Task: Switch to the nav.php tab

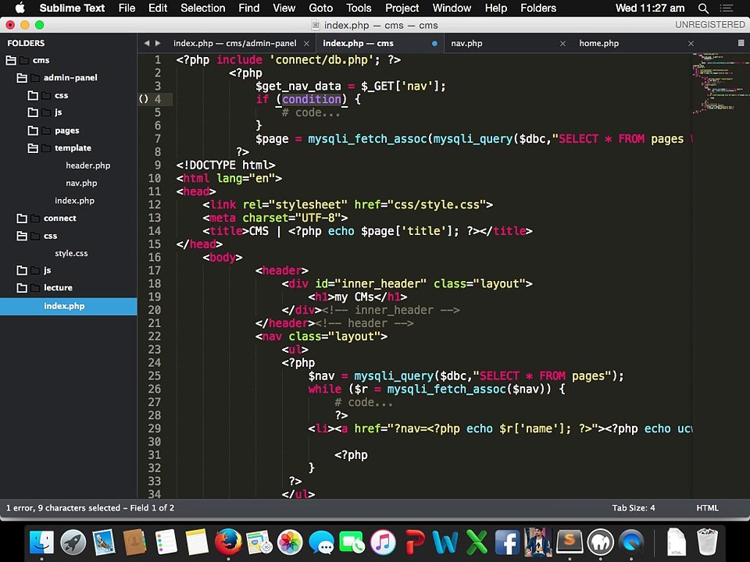Action: pos(509,43)
